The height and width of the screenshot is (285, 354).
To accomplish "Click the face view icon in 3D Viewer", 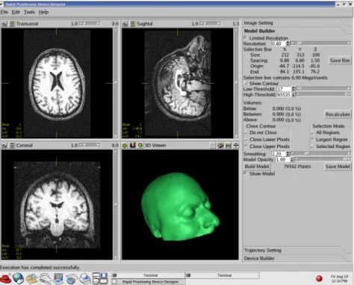I will [132, 145].
